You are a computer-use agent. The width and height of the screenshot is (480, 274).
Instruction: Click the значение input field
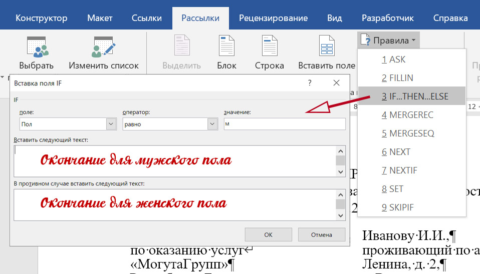(x=284, y=124)
